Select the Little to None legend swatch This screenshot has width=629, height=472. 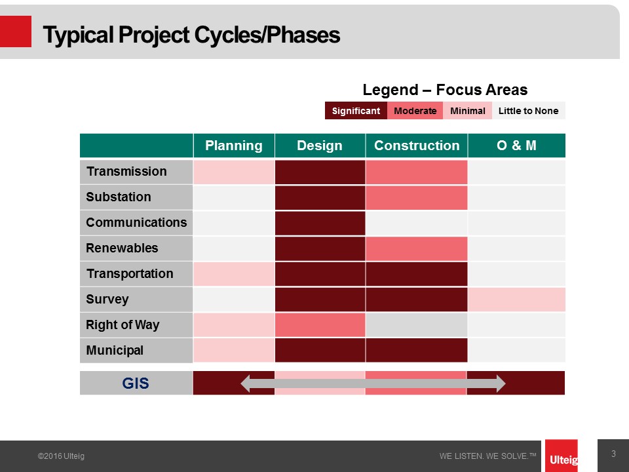pos(528,111)
